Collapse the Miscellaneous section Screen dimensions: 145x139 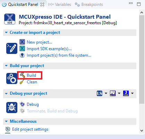click(6, 121)
